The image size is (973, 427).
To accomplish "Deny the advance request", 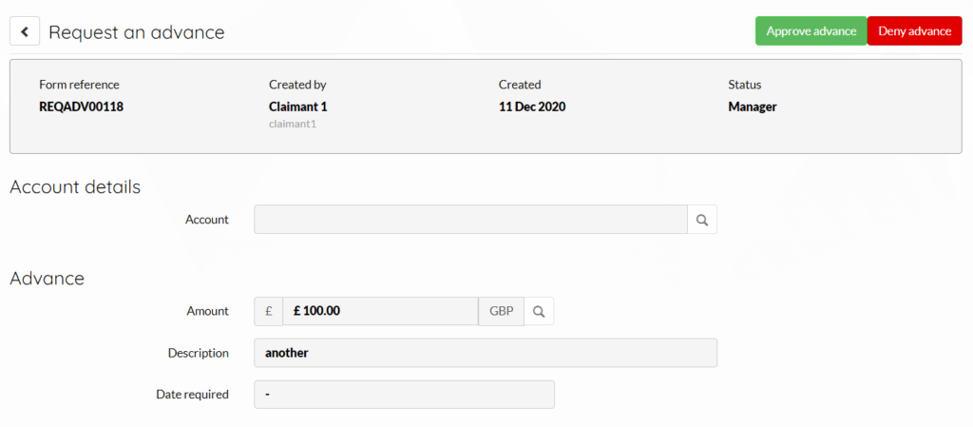I will (915, 31).
